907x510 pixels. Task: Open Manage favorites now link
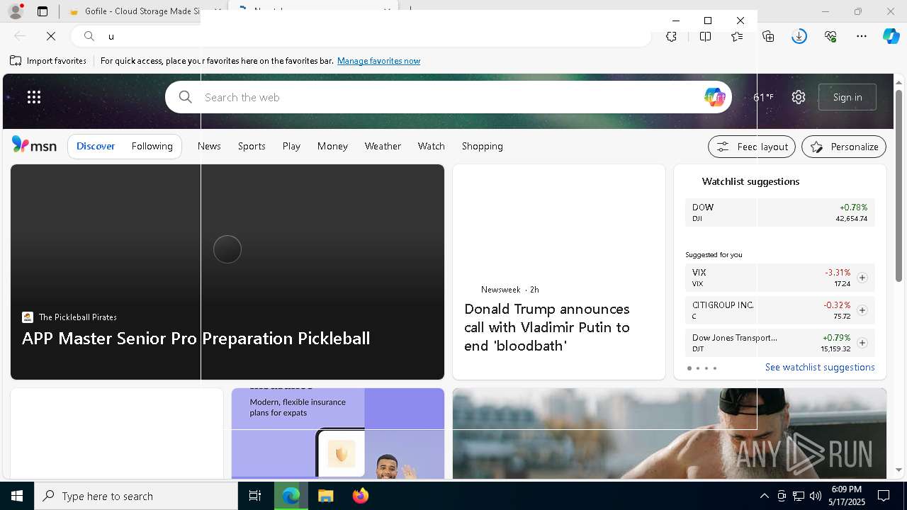click(x=378, y=61)
